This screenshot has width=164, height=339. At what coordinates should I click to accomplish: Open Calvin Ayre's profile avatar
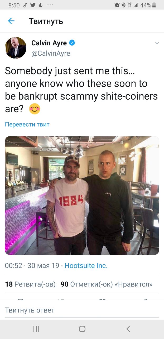click(x=16, y=48)
